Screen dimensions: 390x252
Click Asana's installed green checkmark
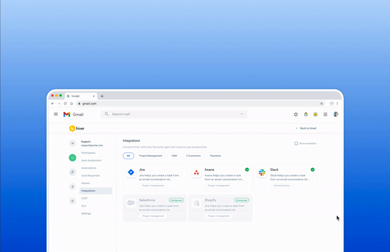247,169
